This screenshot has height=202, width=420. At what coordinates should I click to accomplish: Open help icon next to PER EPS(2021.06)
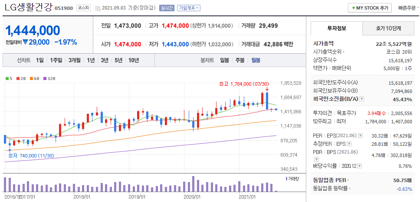coord(360,135)
